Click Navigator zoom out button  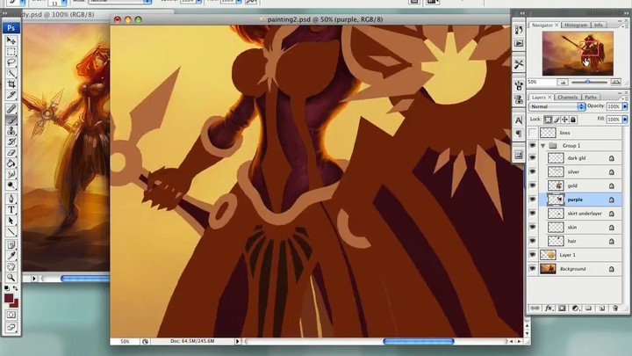pos(563,82)
